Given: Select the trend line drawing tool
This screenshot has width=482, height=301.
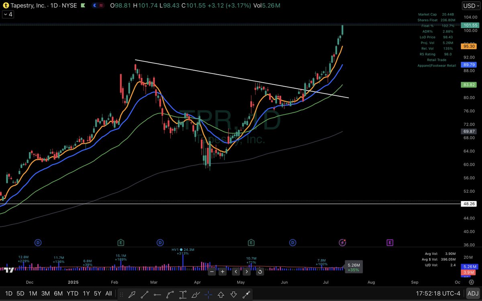Looking at the screenshot, I should 145,294.
